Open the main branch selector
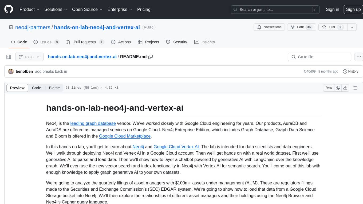This screenshot has width=363, height=204. click(29, 57)
